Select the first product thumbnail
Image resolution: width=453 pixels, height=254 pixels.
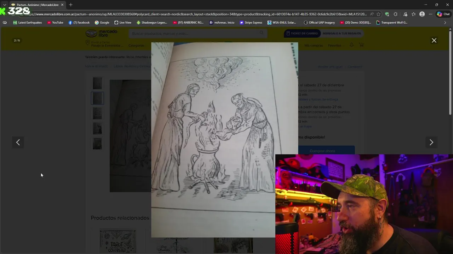pyautogui.click(x=97, y=83)
